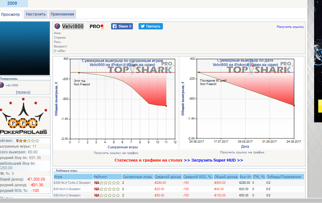Open the PokerProLabs logo banner
This screenshot has width=322, height=203.
click(24, 116)
